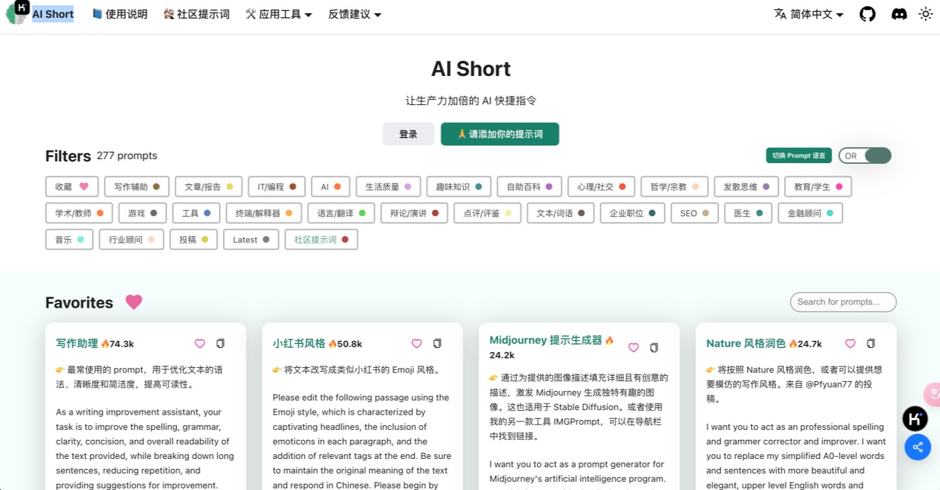Click the blue share floating button
This screenshot has height=490, width=940.
(918, 447)
